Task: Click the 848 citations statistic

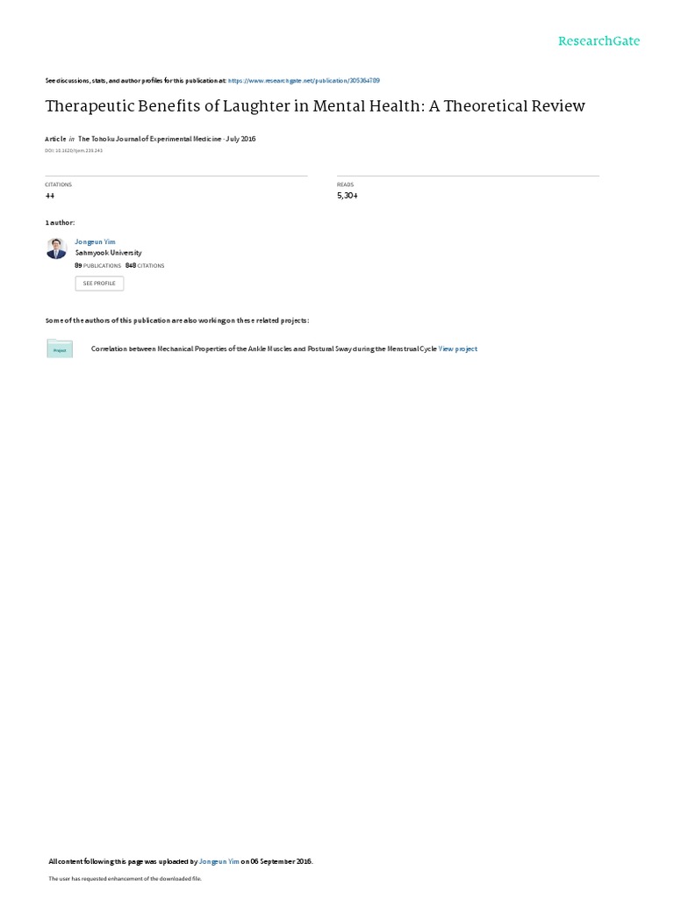Action: click(145, 265)
